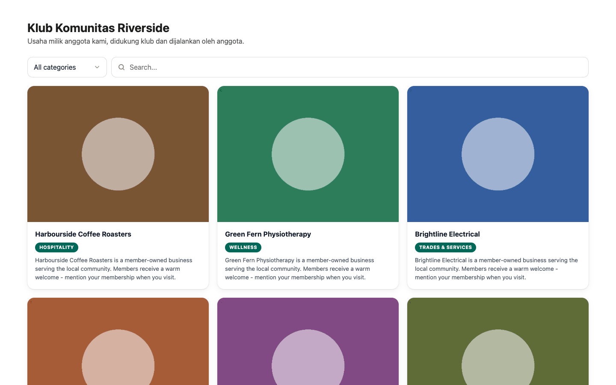Select the orange card image in the second row
The width and height of the screenshot is (616, 385).
coord(118,341)
